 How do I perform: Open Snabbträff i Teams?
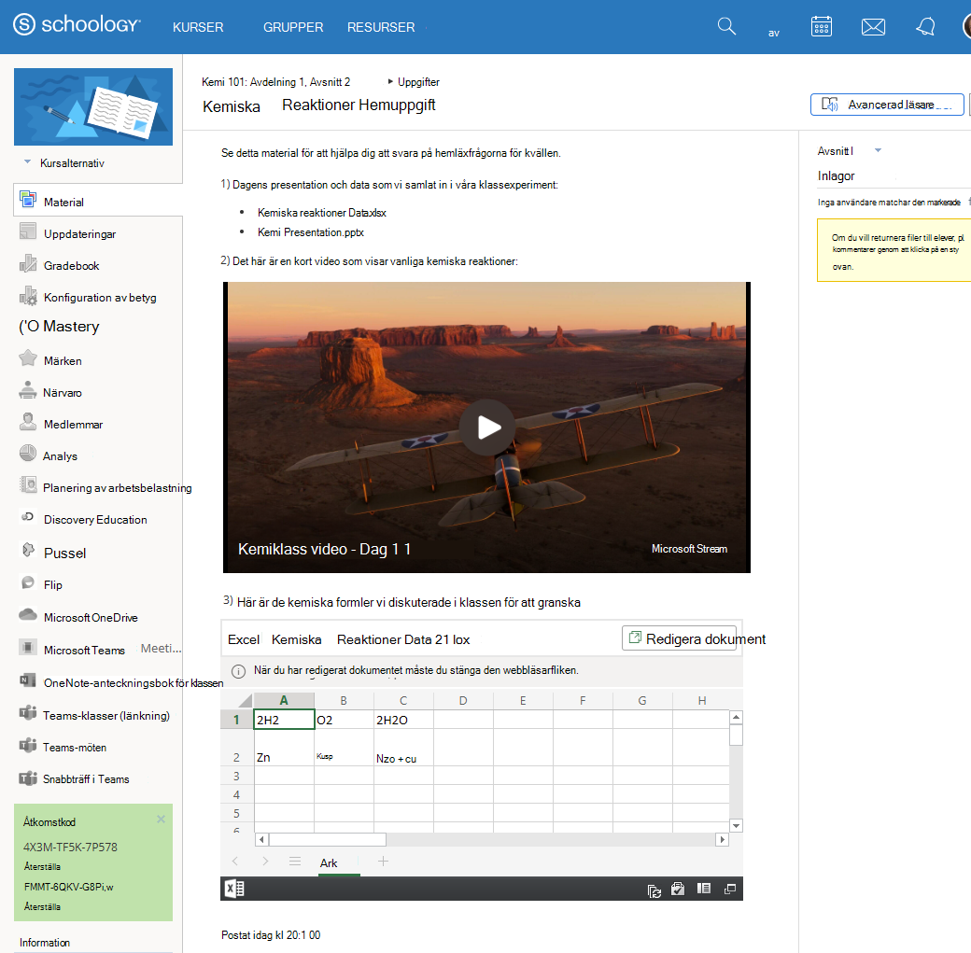(x=86, y=779)
